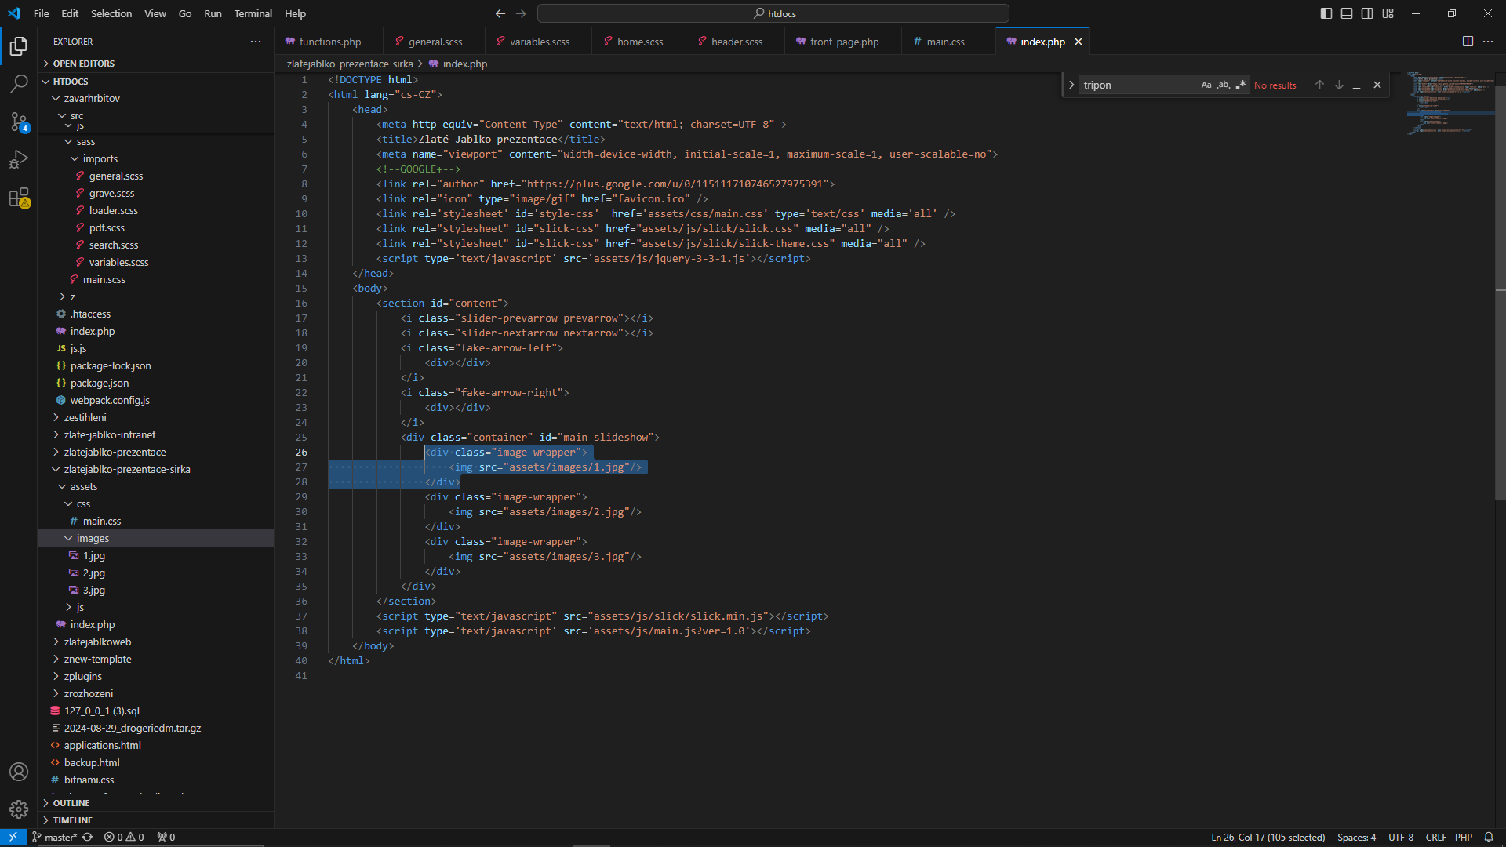Viewport: 1506px width, 847px height.
Task: Open the Search view in activity bar
Action: (x=19, y=83)
